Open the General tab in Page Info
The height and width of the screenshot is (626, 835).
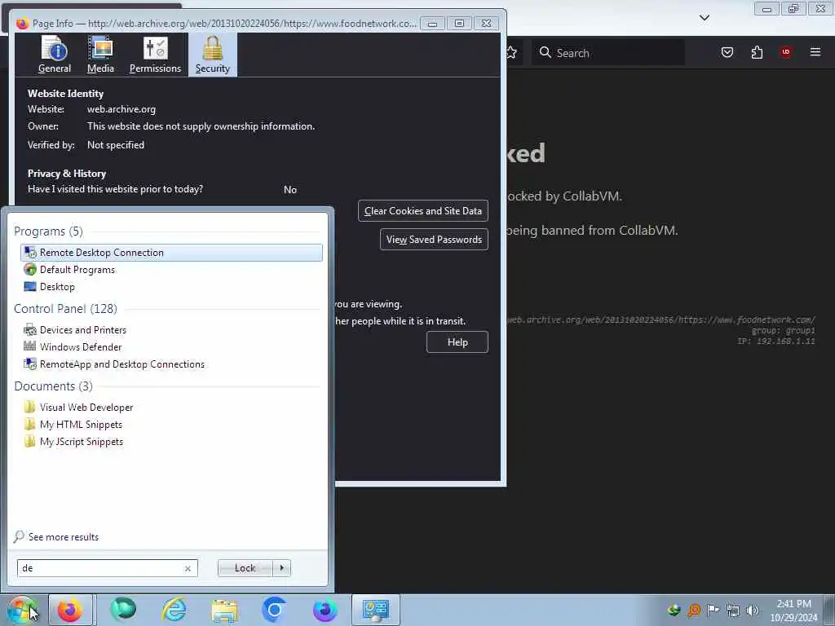pyautogui.click(x=55, y=55)
